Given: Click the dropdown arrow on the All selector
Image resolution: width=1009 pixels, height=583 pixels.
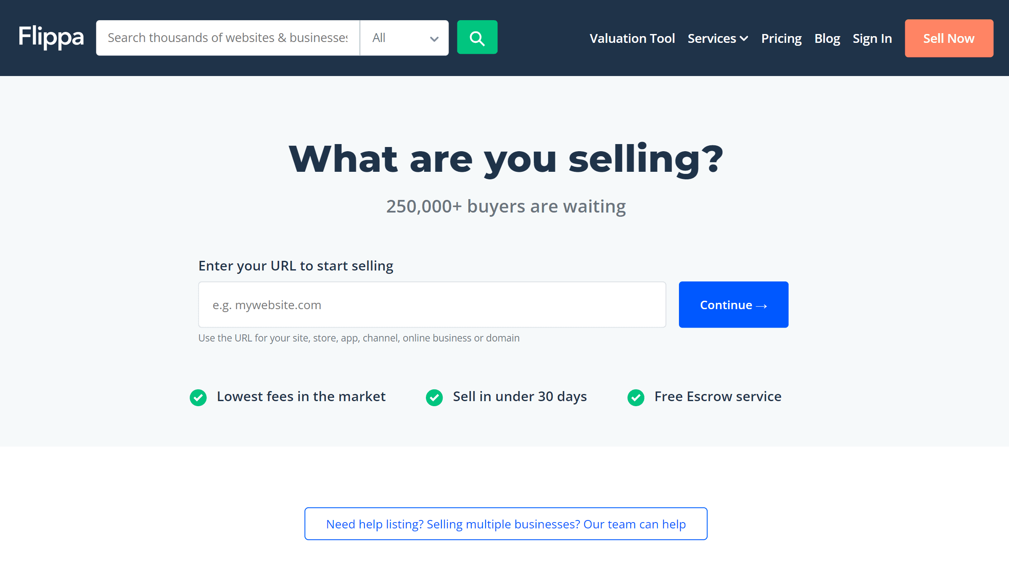Looking at the screenshot, I should (433, 39).
